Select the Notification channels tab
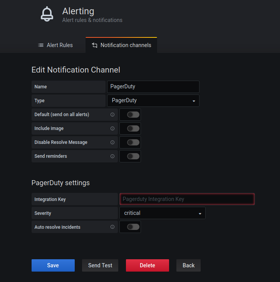The height and width of the screenshot is (282, 280). click(121, 45)
